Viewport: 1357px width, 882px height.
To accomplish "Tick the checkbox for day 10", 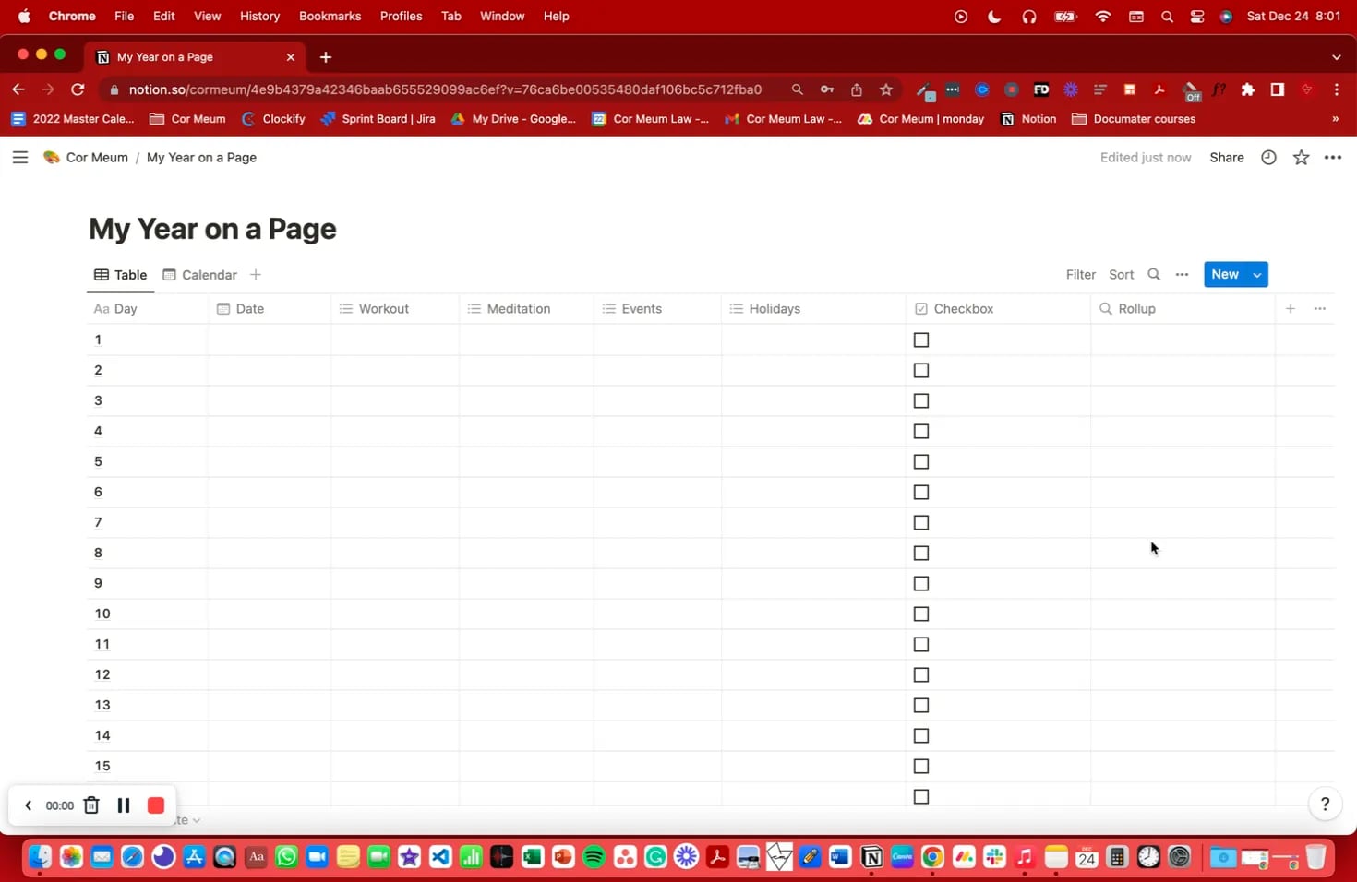I will click(921, 614).
